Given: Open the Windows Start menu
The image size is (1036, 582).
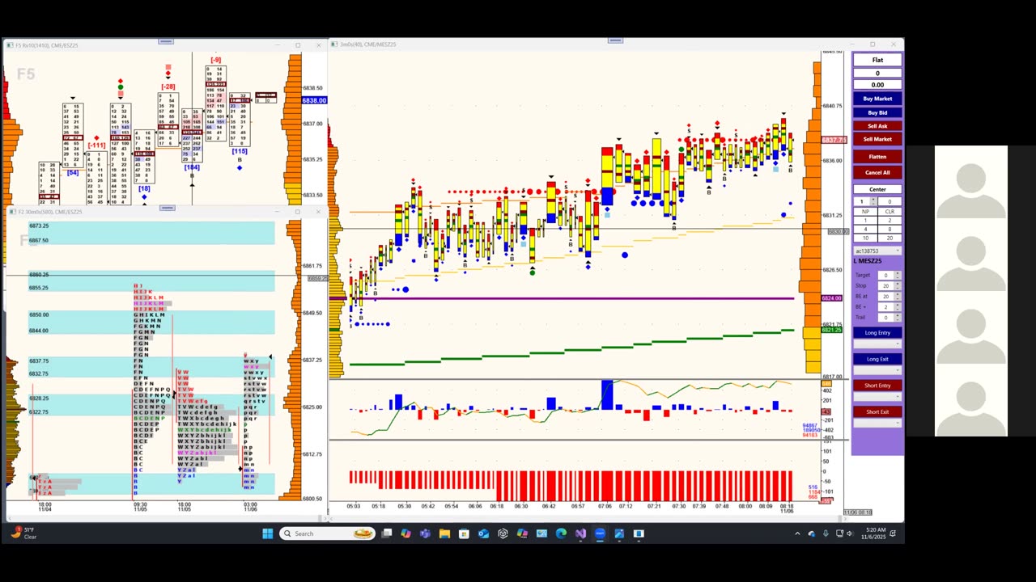Looking at the screenshot, I should click(267, 533).
